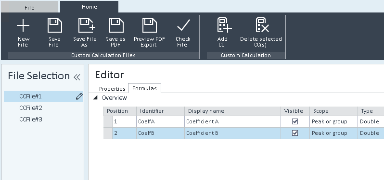Switch to the Properties tab

click(x=112, y=89)
